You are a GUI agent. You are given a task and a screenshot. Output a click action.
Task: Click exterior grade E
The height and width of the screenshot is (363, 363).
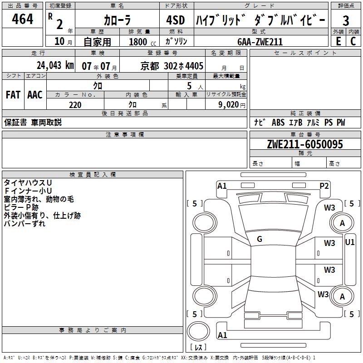[338, 41]
